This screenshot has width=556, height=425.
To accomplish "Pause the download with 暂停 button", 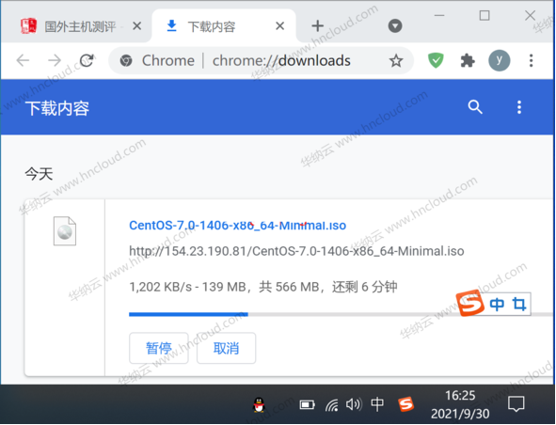I will (x=158, y=348).
